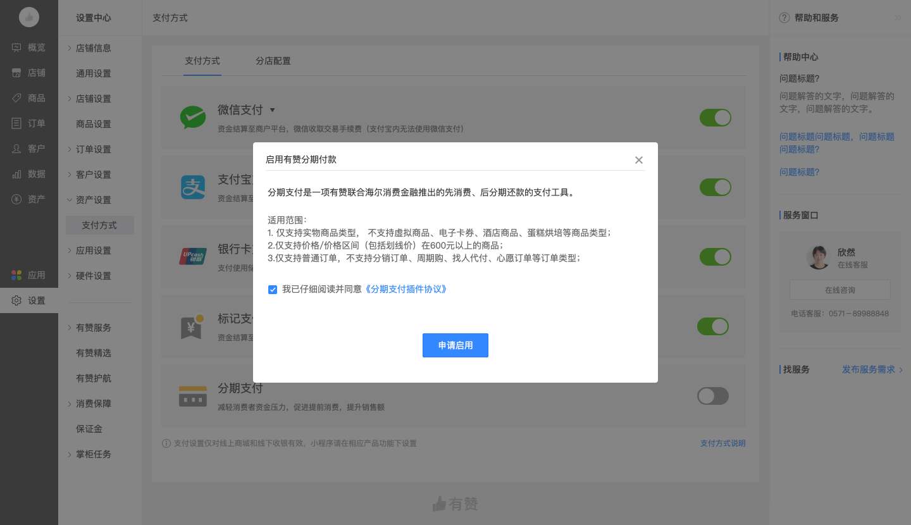Uncheck the agreement checkbox in dialog

(273, 290)
